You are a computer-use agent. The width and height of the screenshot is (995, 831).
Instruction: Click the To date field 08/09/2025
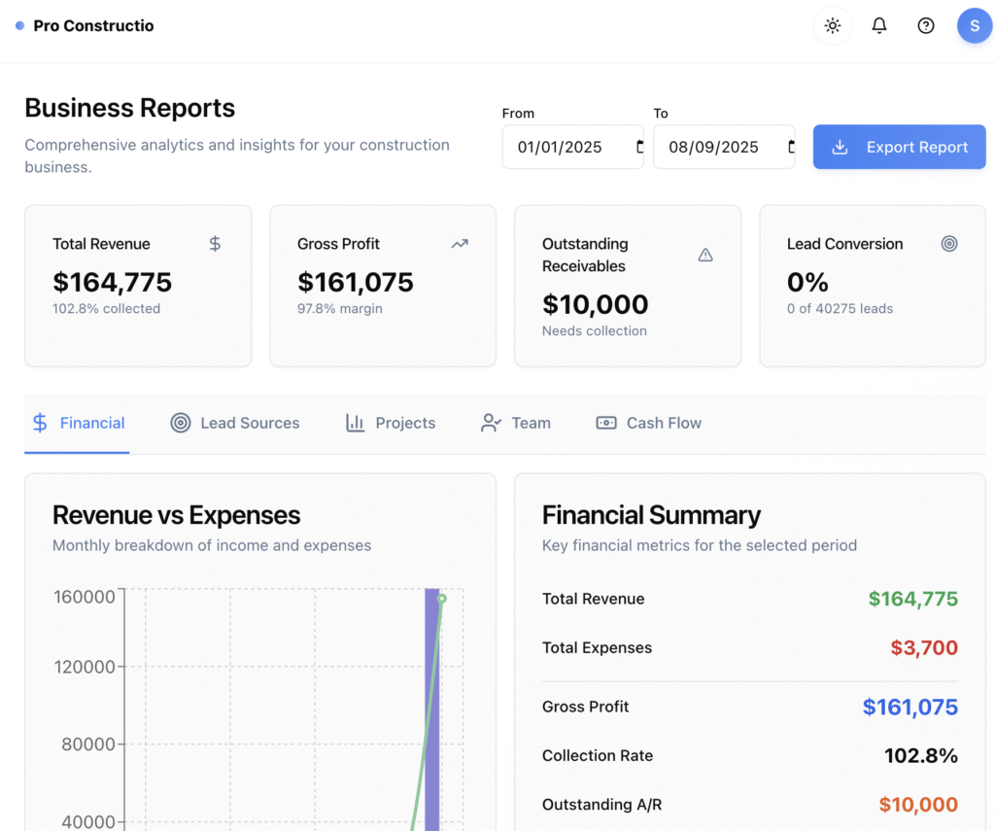(x=724, y=147)
